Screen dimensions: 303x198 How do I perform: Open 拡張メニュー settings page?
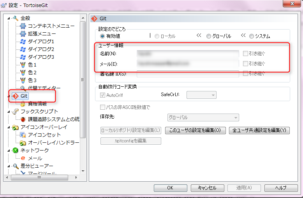point(42,34)
